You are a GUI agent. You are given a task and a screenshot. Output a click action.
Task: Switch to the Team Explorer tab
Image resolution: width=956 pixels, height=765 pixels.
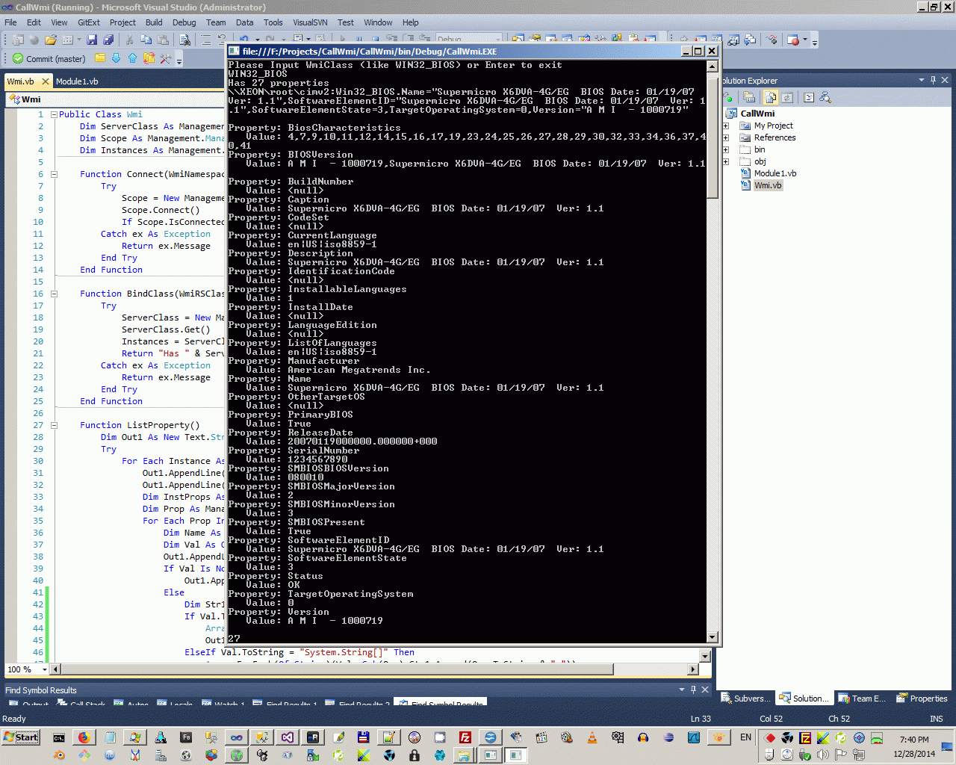pyautogui.click(x=862, y=699)
